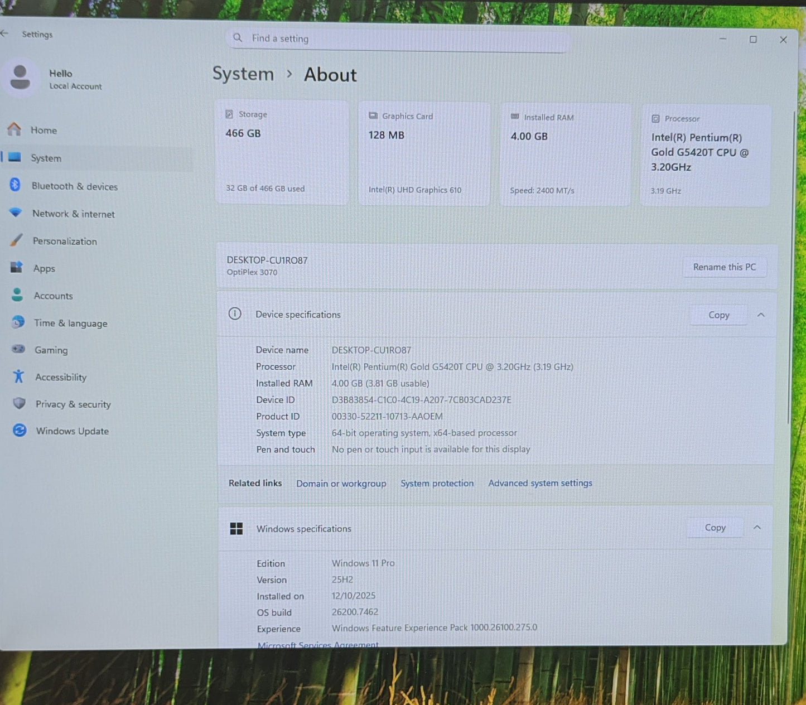Open Windows Update via its icon
This screenshot has height=705, width=806.
point(20,430)
